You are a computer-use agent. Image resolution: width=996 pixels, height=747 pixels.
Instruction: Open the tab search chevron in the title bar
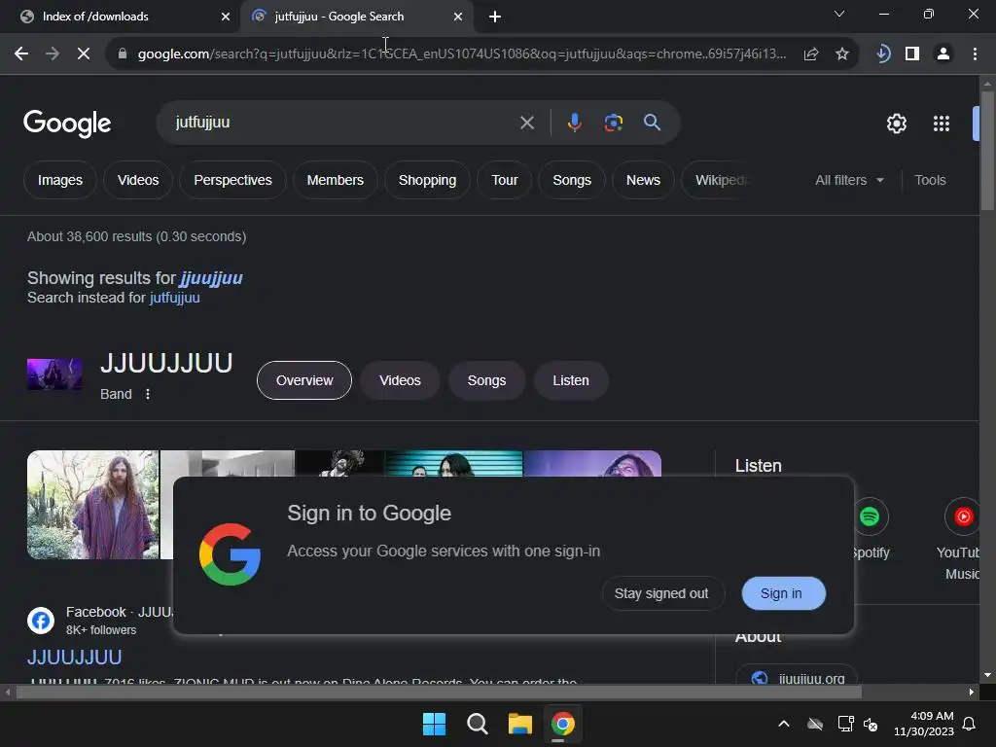[839, 14]
